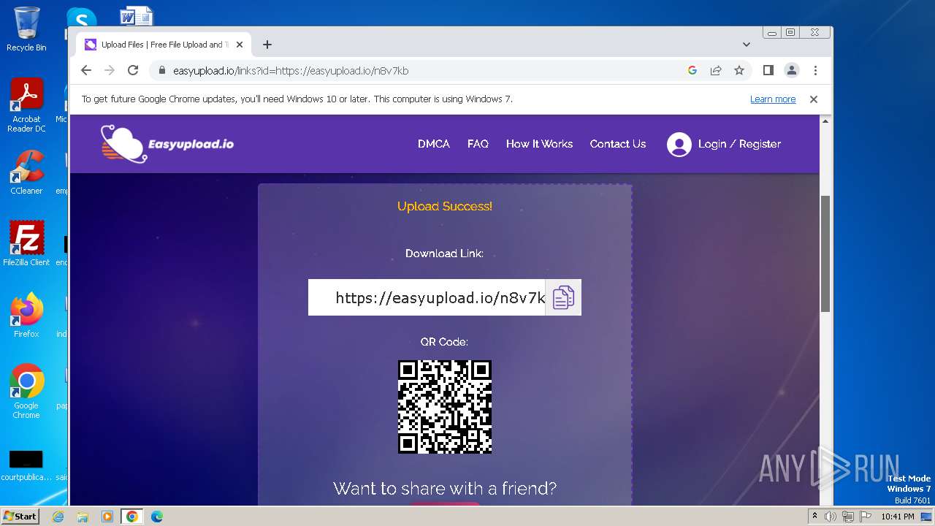The width and height of the screenshot is (935, 526).
Task: Open the Chrome side panel icon
Action: pyautogui.click(x=768, y=70)
